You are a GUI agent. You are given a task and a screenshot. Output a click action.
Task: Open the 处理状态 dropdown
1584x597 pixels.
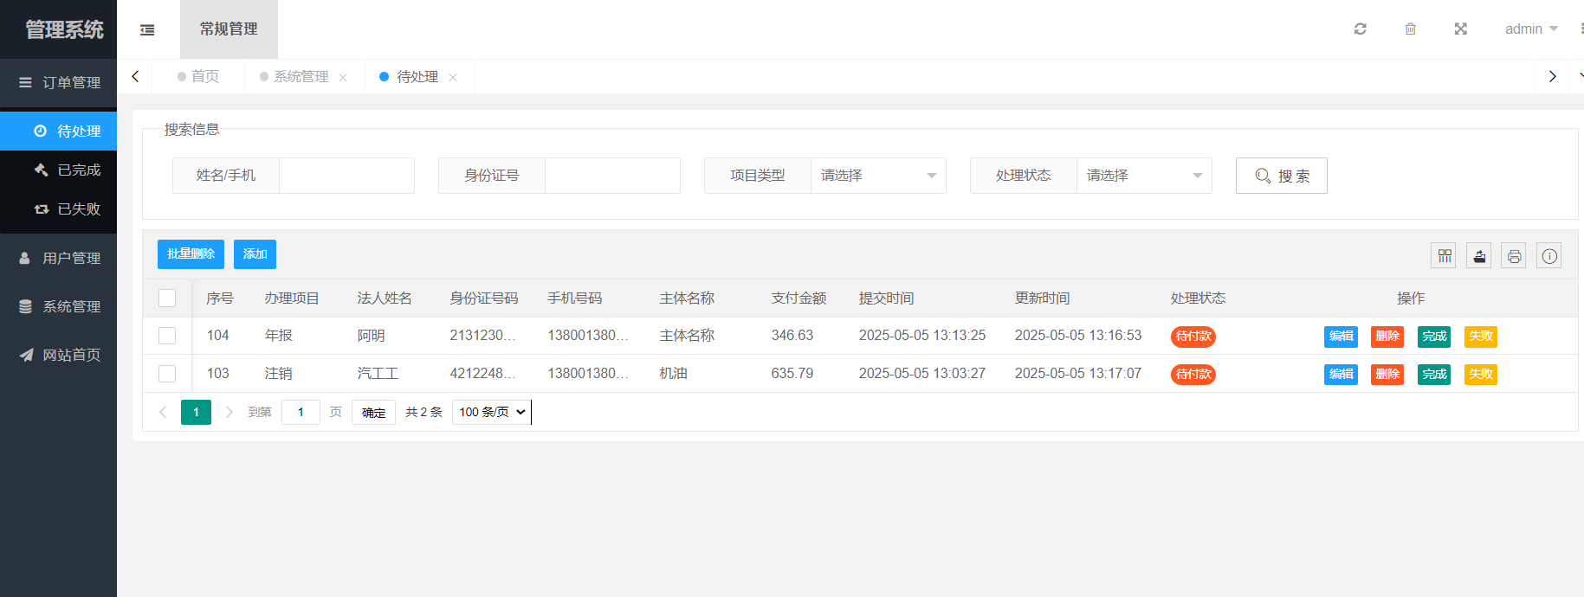1143,176
